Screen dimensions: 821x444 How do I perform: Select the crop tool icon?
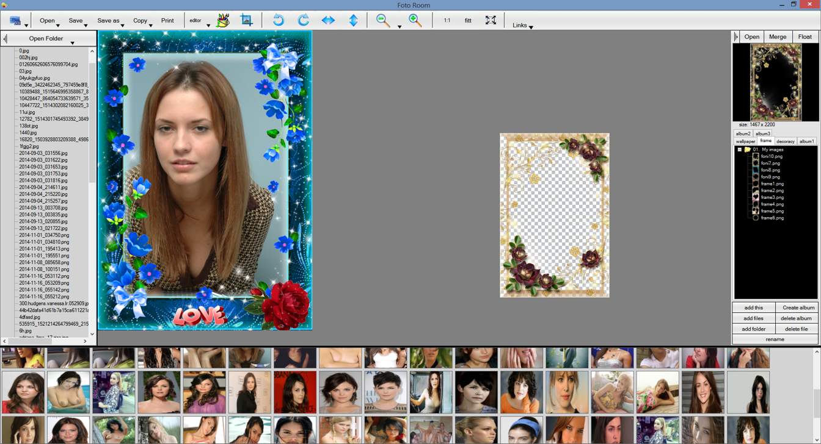[247, 20]
